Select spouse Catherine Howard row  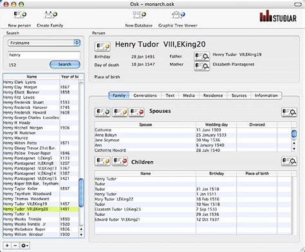pyautogui.click(x=193, y=150)
